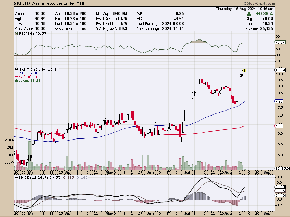The image size is (290, 217).
Task: Click the 0.455 MACD tag on right axis
Action: click(280, 187)
